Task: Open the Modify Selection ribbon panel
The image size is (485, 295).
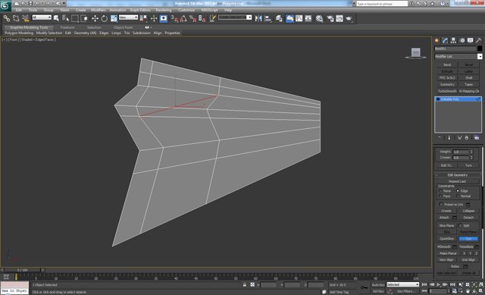Action: point(49,33)
